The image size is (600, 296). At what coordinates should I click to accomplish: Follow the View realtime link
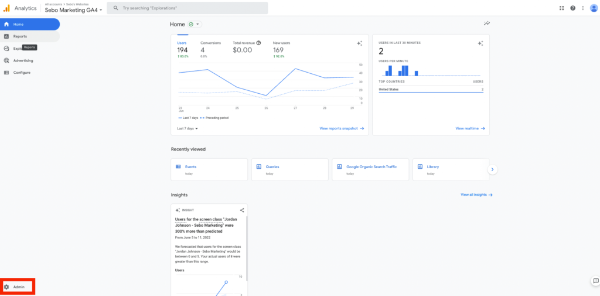pos(471,129)
